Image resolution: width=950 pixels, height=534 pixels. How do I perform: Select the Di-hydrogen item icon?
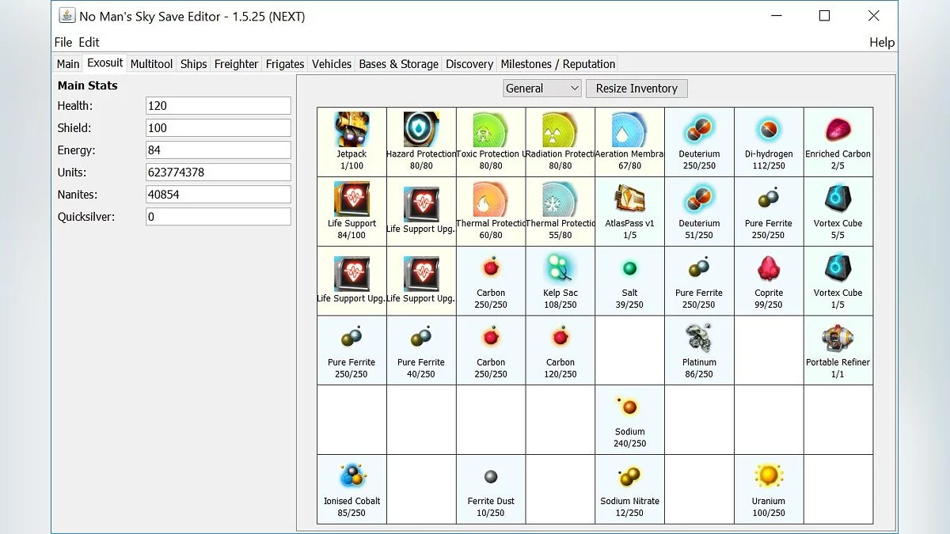coord(769,129)
